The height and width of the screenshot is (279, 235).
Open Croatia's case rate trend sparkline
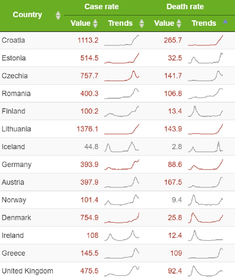(122, 41)
